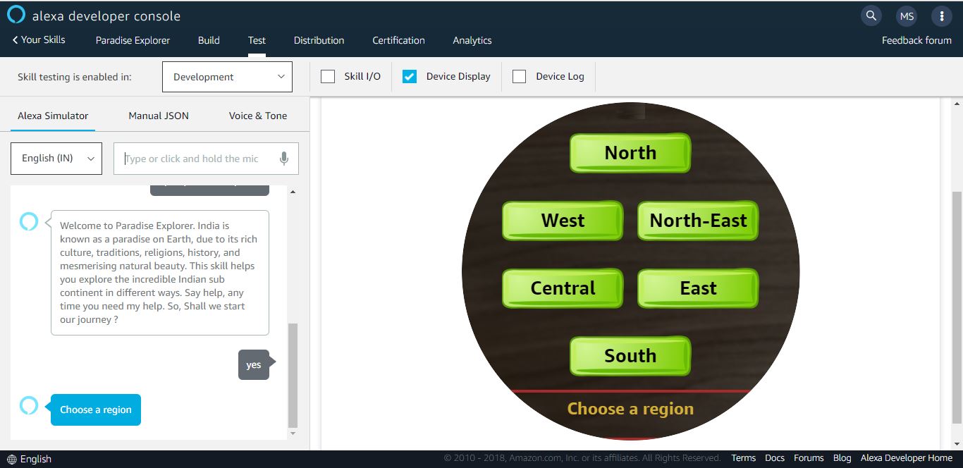Image resolution: width=963 pixels, height=468 pixels.
Task: Click Alexa avatar beside welcome message
Action: pyautogui.click(x=29, y=222)
